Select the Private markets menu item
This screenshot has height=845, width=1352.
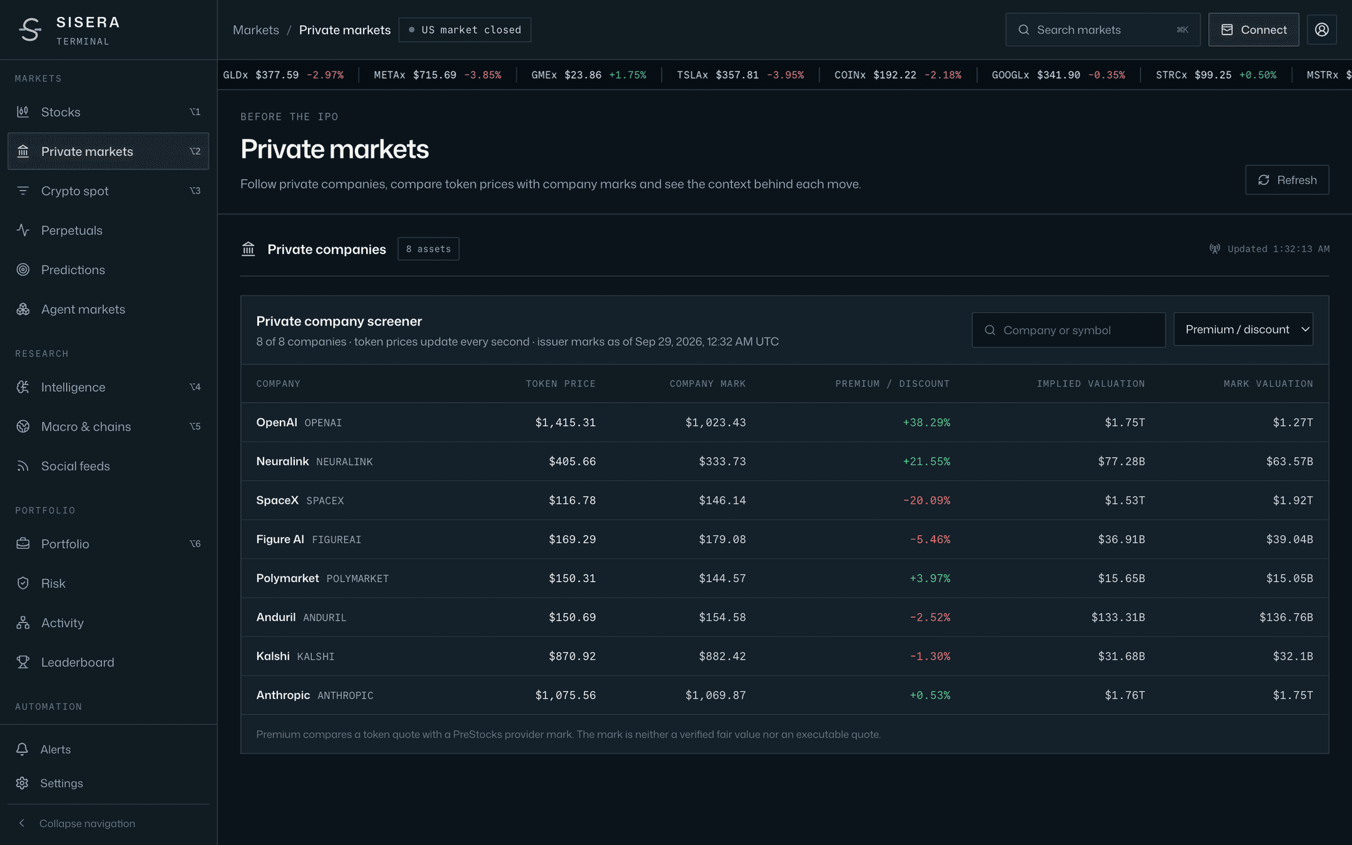point(108,151)
